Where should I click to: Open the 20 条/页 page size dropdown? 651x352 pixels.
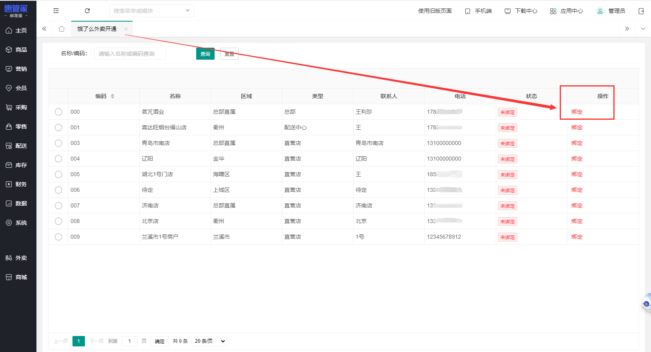coord(209,341)
